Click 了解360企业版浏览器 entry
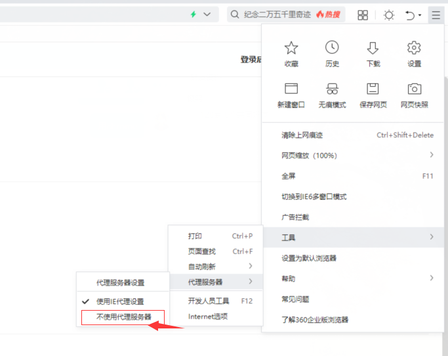This screenshot has width=448, height=356. 353,320
